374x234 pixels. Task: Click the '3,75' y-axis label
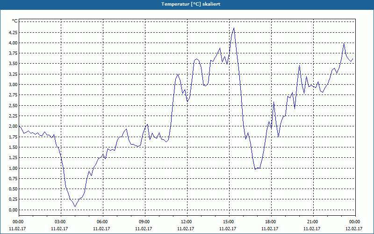click(x=13, y=53)
